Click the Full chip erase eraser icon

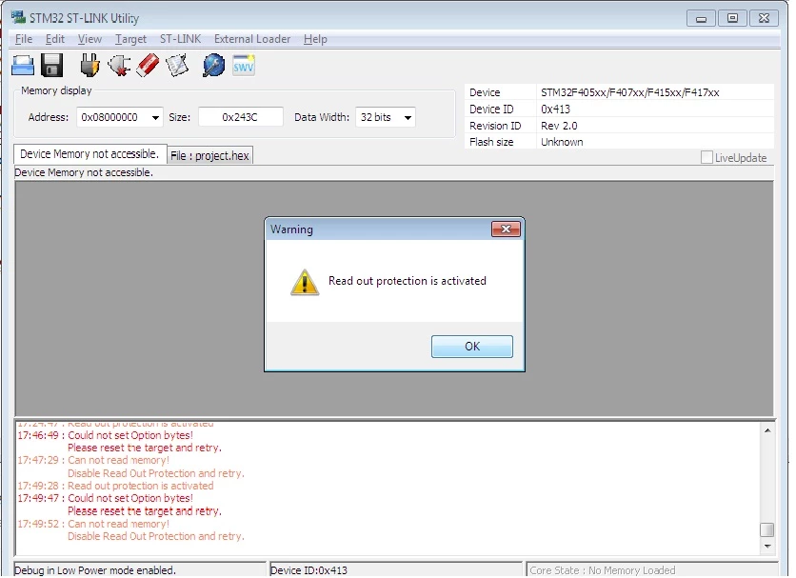tap(148, 66)
